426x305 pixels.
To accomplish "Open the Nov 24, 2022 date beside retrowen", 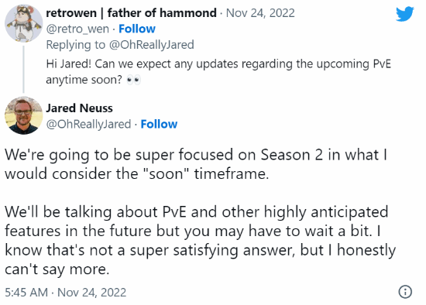I will click(x=260, y=13).
